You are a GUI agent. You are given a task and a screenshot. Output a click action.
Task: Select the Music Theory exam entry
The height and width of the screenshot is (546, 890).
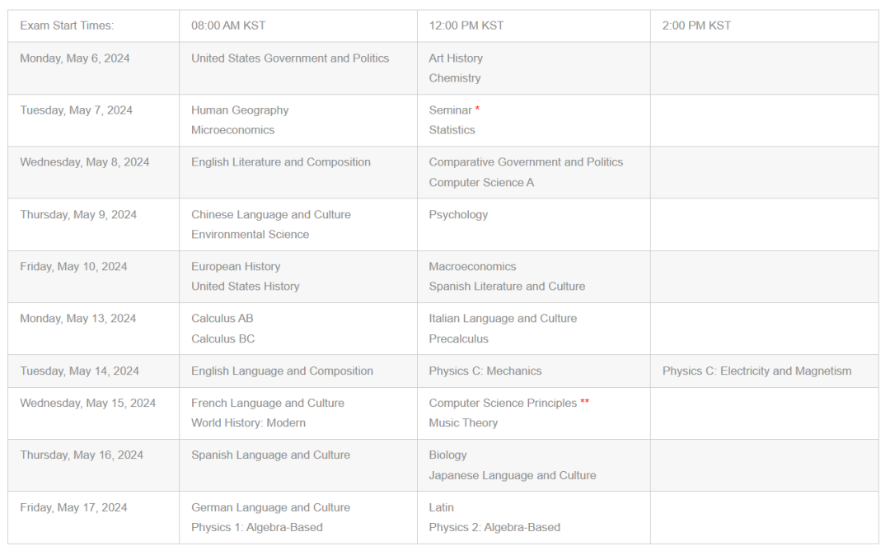pyautogui.click(x=463, y=423)
